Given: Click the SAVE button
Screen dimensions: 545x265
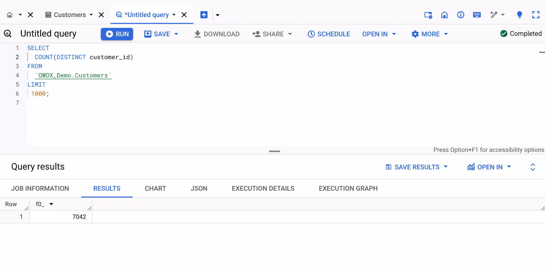Looking at the screenshot, I should coord(157,34).
